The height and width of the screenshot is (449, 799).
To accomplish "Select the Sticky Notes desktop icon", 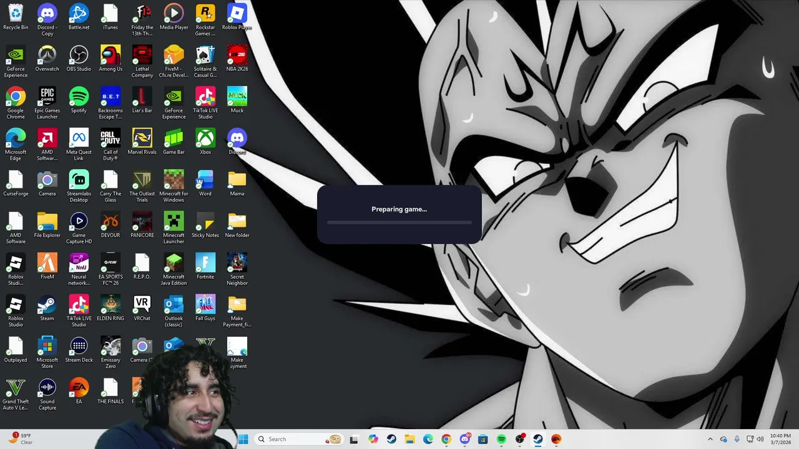I will point(205,226).
